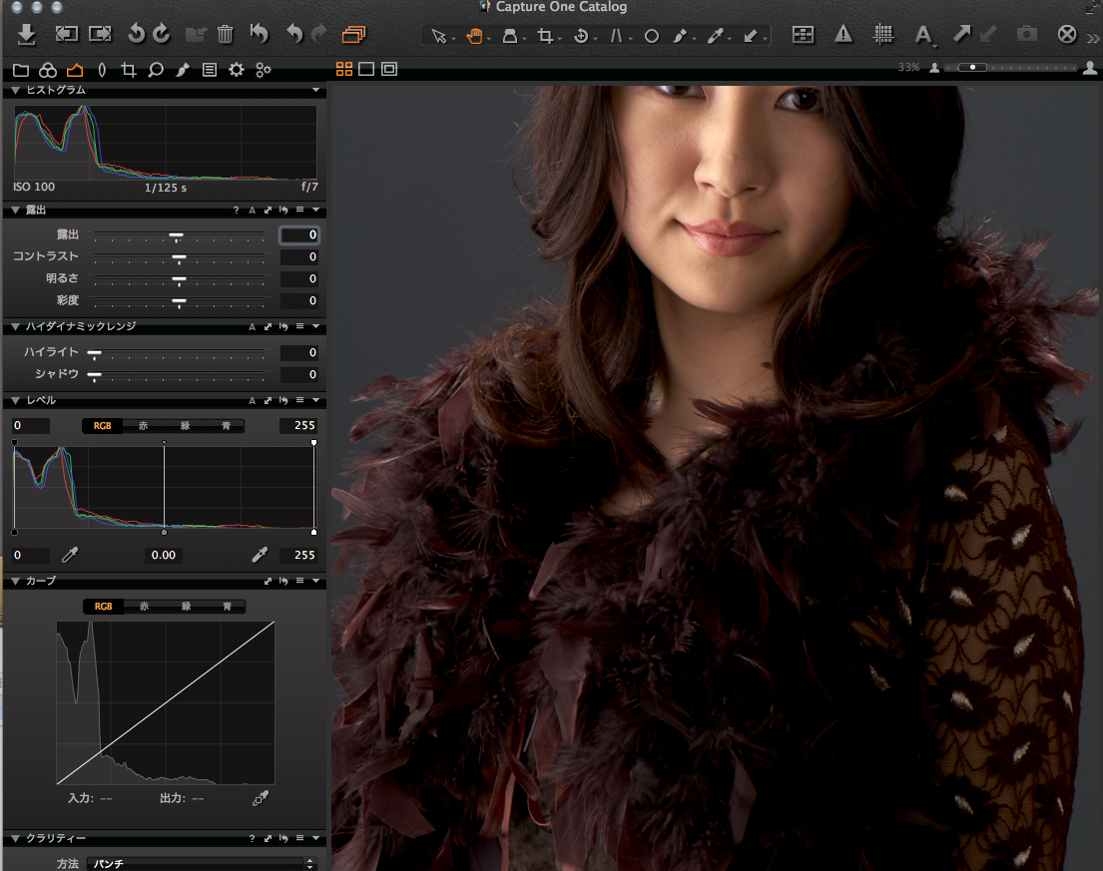Select the red channel in Levels

(143, 426)
